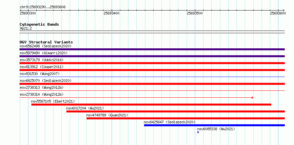294x145 pixels.
Task: Select the nsv4749789 red variant bar
Action: pos(186,118)
